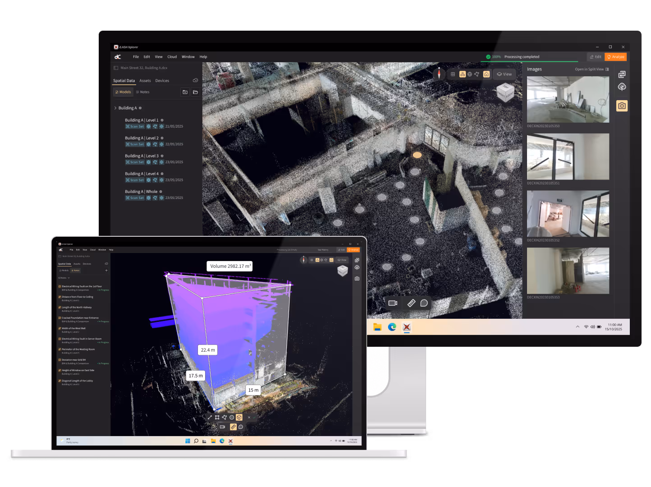Expand the Building A tree node
The image size is (651, 487).
[x=115, y=108]
